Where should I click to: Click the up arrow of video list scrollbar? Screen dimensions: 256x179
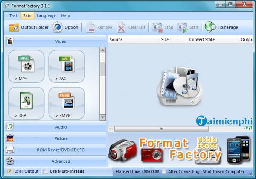tap(102, 50)
